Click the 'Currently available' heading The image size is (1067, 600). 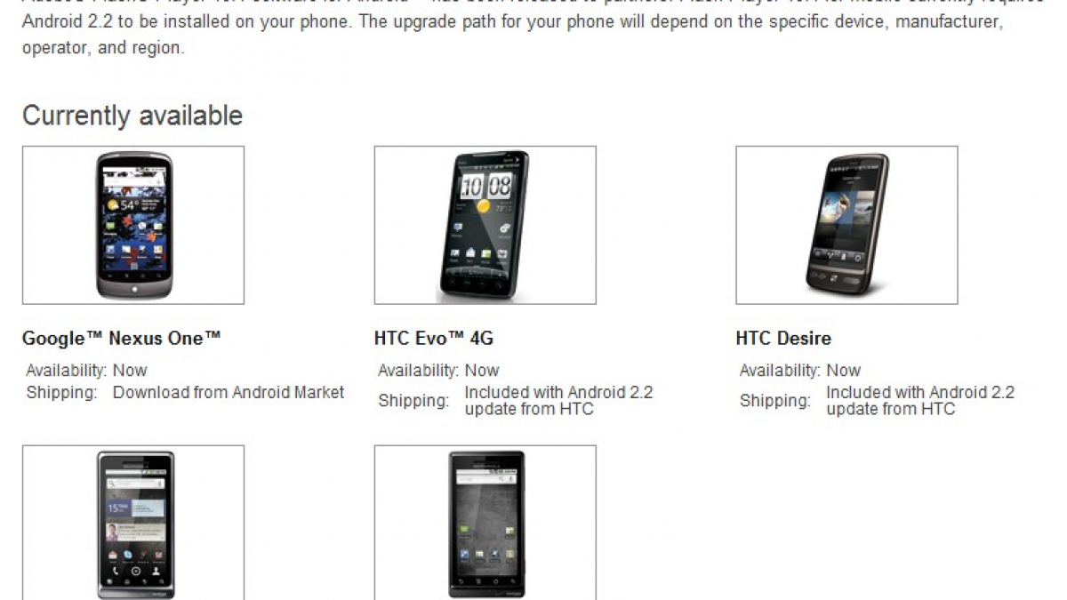[132, 116]
